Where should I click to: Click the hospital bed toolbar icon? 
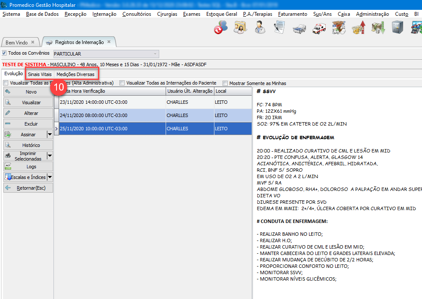coord(300,29)
